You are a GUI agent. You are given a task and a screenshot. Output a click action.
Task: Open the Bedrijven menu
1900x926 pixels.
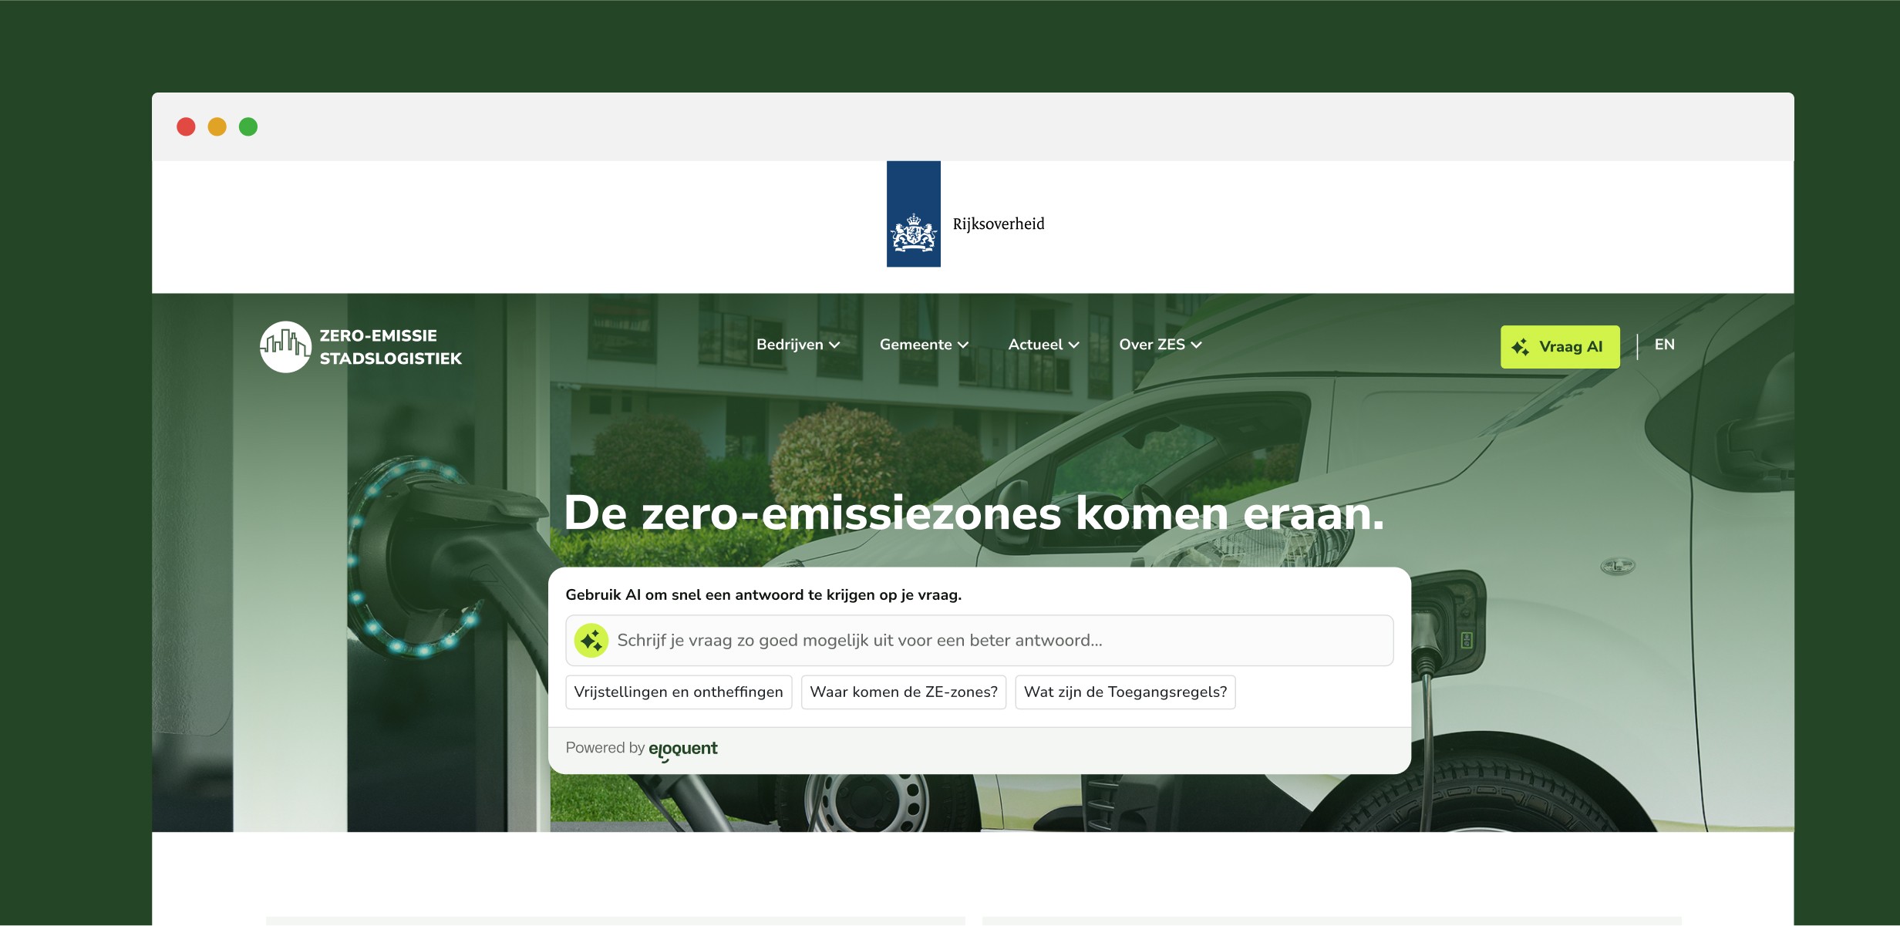click(798, 345)
